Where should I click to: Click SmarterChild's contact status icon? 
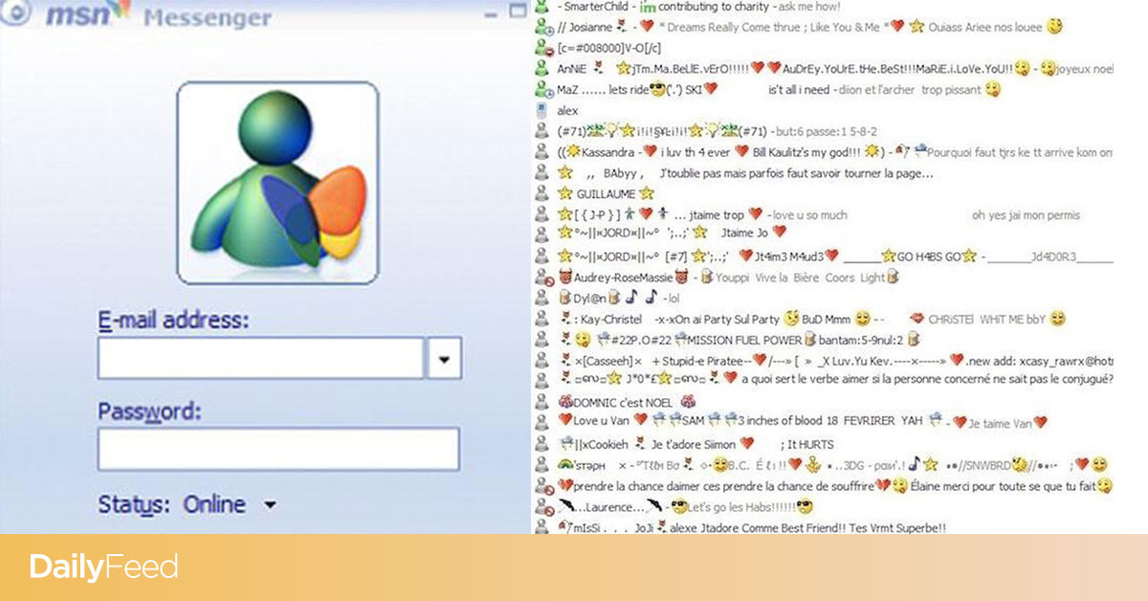(542, 8)
